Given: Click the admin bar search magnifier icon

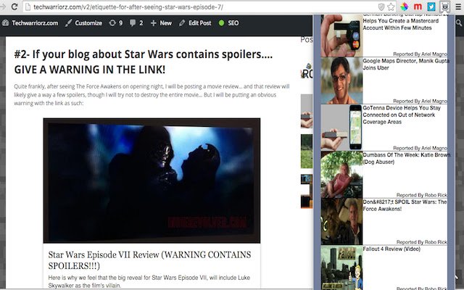Looking at the screenshot, I should click(459, 23).
